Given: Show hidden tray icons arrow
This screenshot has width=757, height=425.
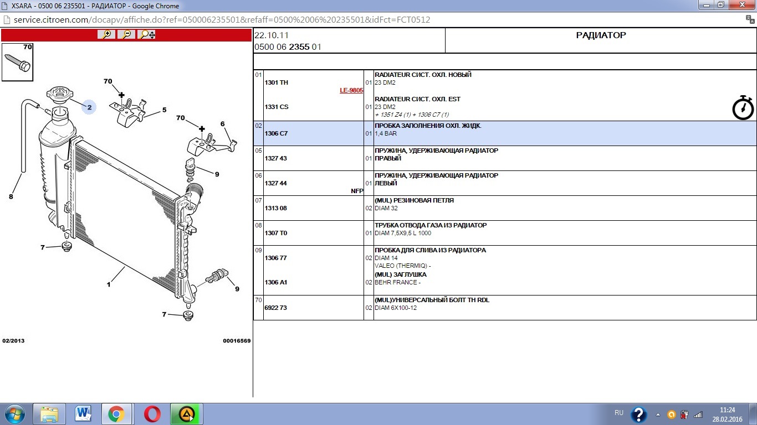Looking at the screenshot, I should point(658,414).
